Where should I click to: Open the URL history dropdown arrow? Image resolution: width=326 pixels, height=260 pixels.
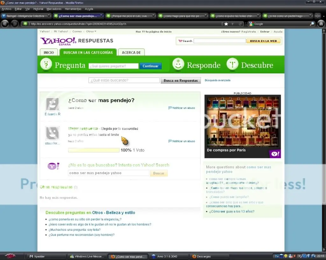click(233, 24)
